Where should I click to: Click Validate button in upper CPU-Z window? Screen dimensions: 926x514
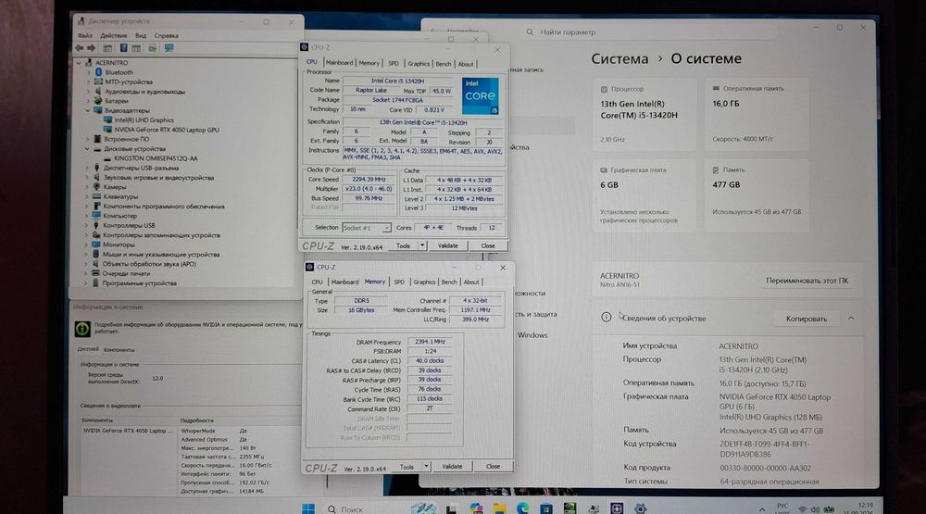coord(447,245)
